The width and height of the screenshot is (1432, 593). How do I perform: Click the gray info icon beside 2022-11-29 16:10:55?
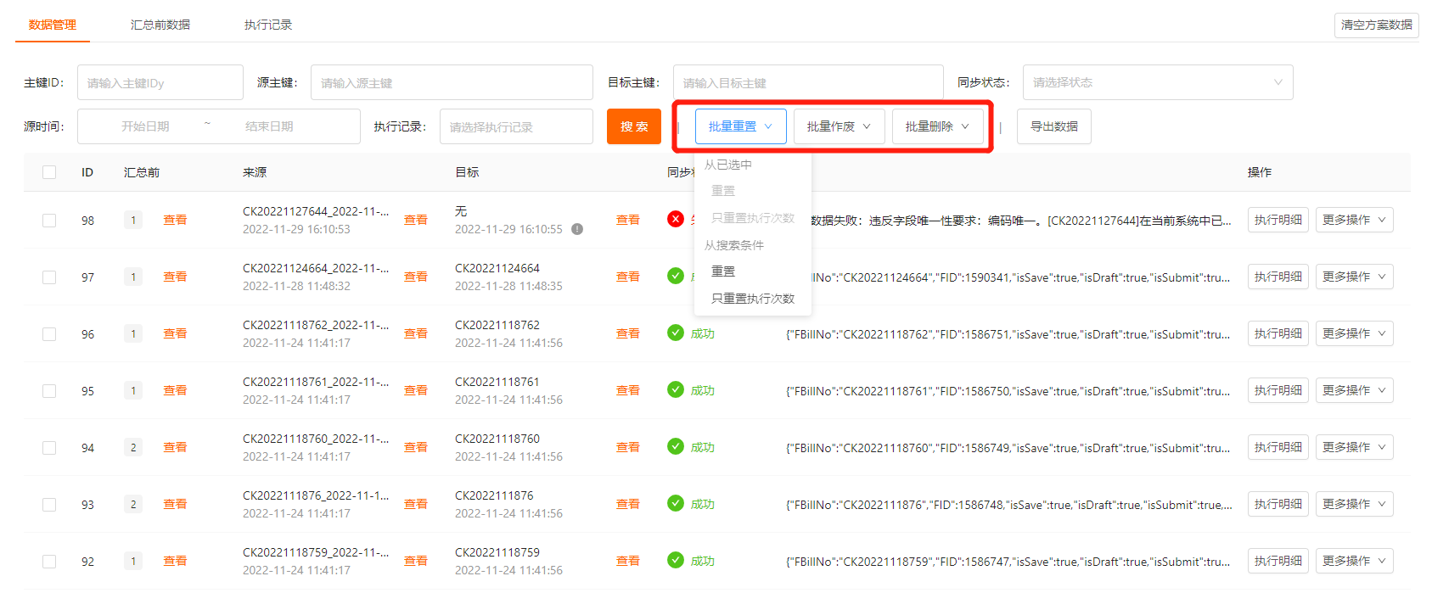point(577,229)
